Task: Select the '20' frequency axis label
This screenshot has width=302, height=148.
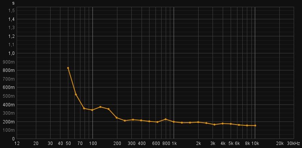Action: point(36,143)
